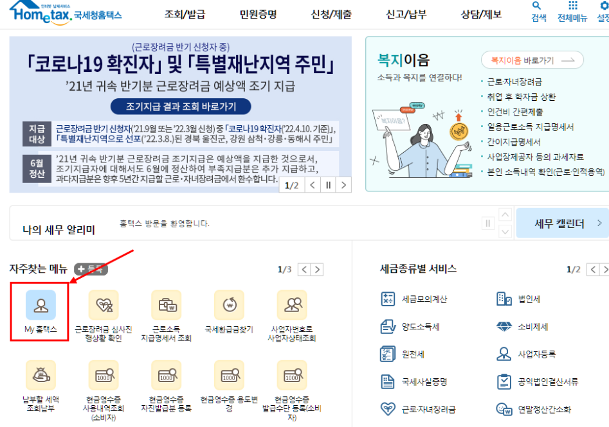Viewport: 609px width, 427px height.
Task: Click the 등록 button beside 자주찾는 메뉴
Action: pyautogui.click(x=91, y=269)
